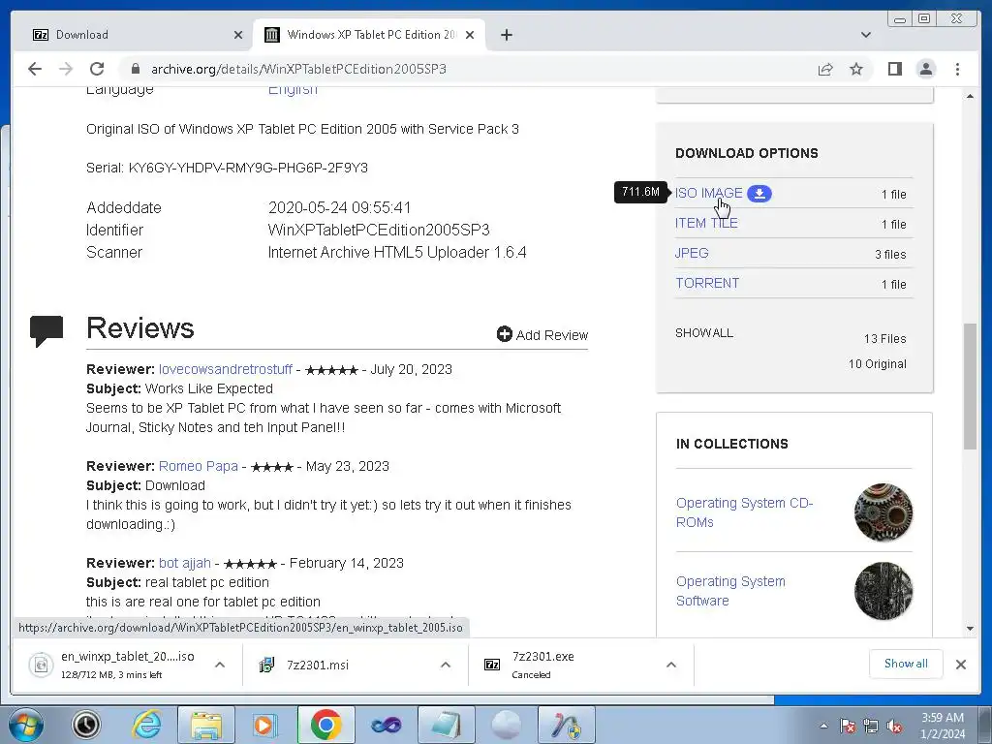
Task: Click the forward navigation arrow
Action: [x=66, y=69]
